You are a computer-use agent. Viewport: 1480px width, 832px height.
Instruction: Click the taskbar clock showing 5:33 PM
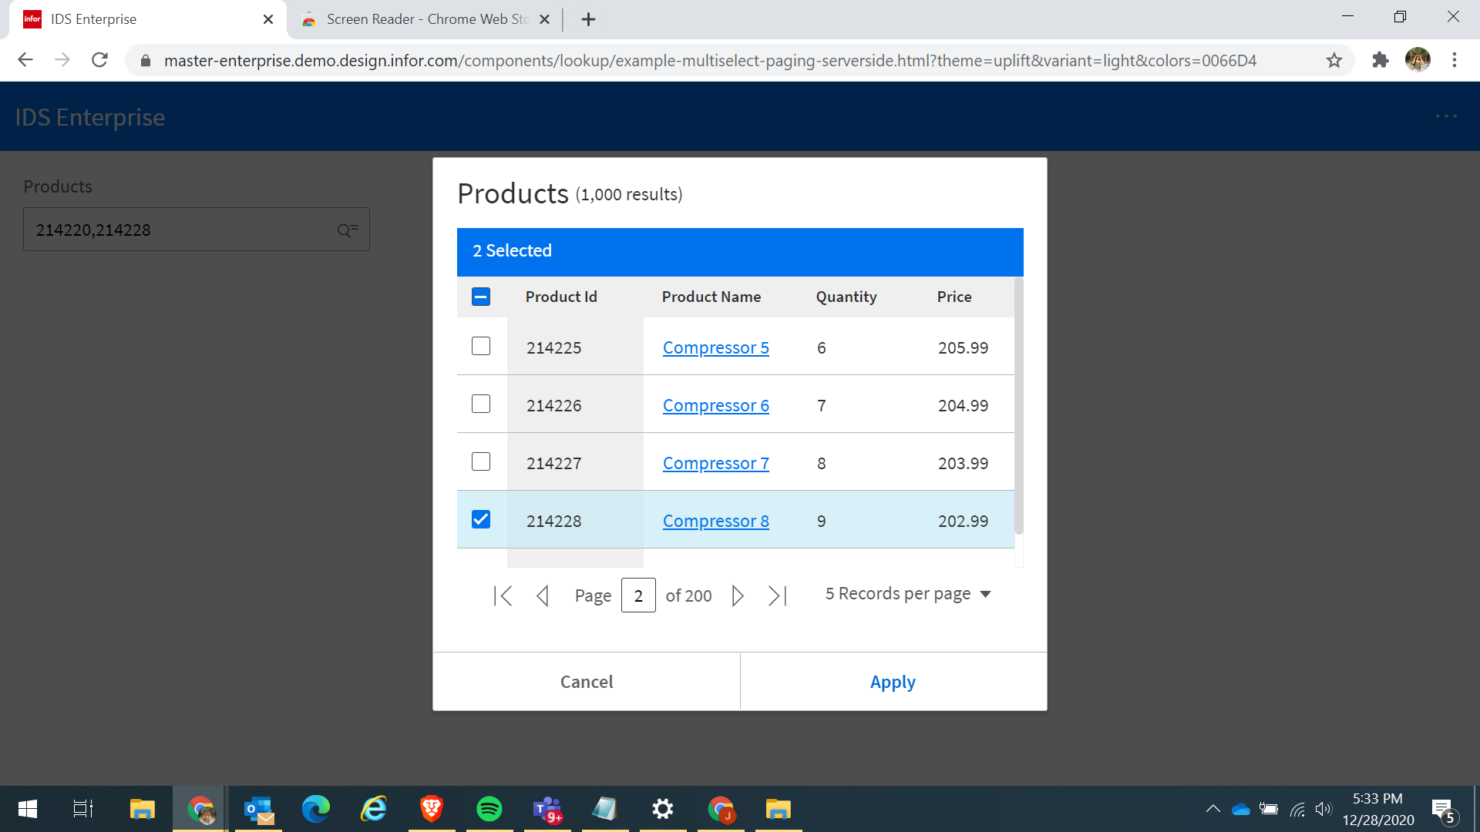click(1377, 809)
